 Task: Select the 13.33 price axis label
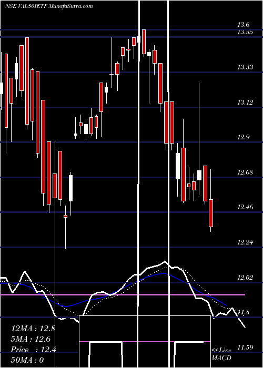point(245,67)
